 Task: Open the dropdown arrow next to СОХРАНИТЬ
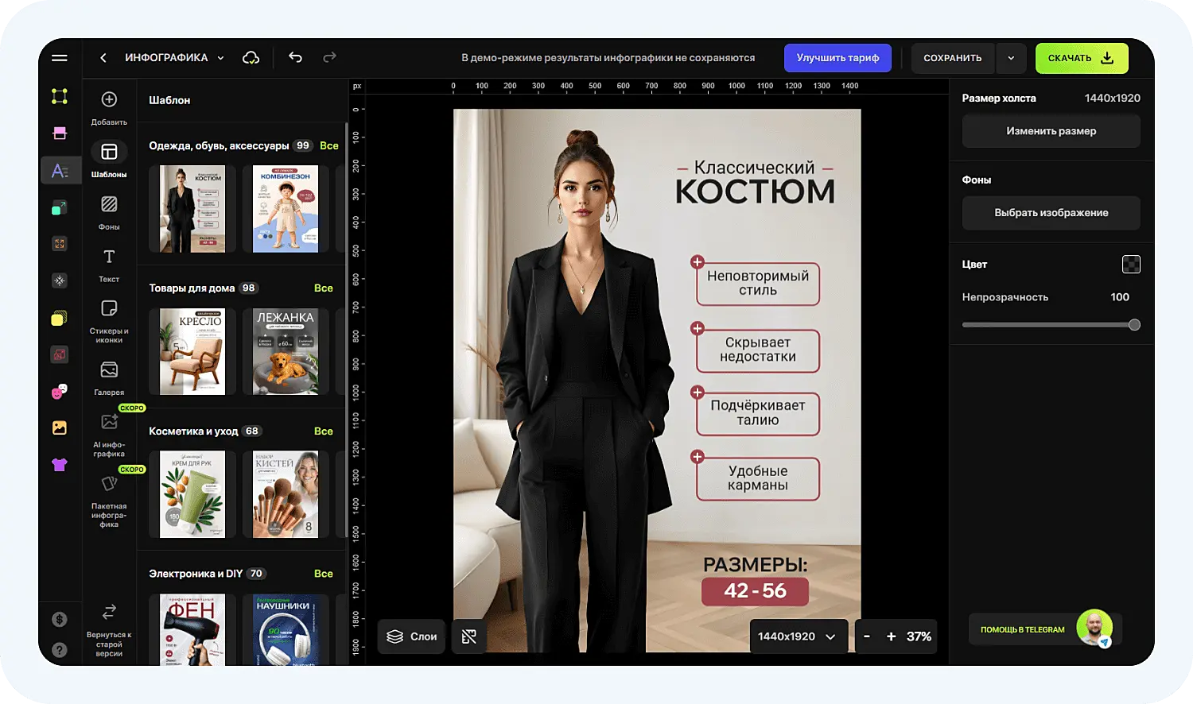click(x=1011, y=58)
